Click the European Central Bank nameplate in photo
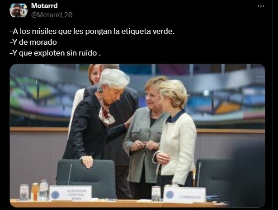 [x=71, y=194]
